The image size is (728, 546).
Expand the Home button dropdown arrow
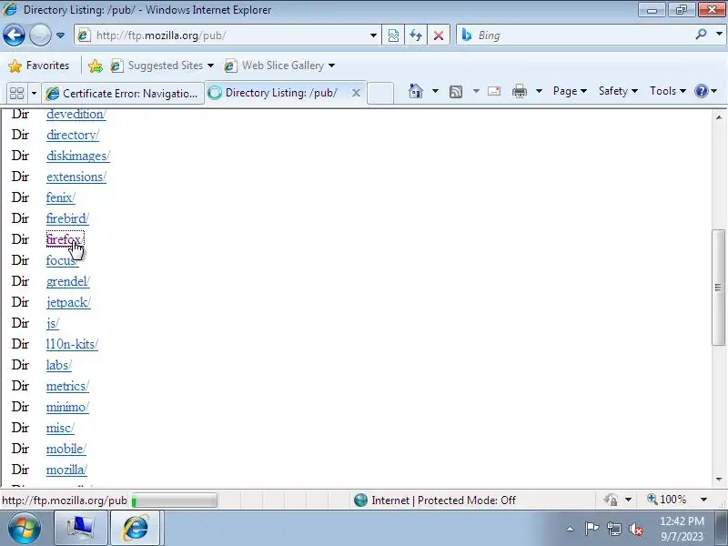click(x=435, y=91)
